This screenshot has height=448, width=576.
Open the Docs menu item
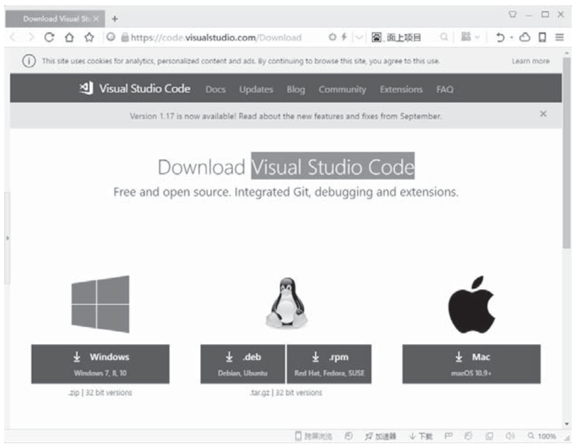(215, 89)
